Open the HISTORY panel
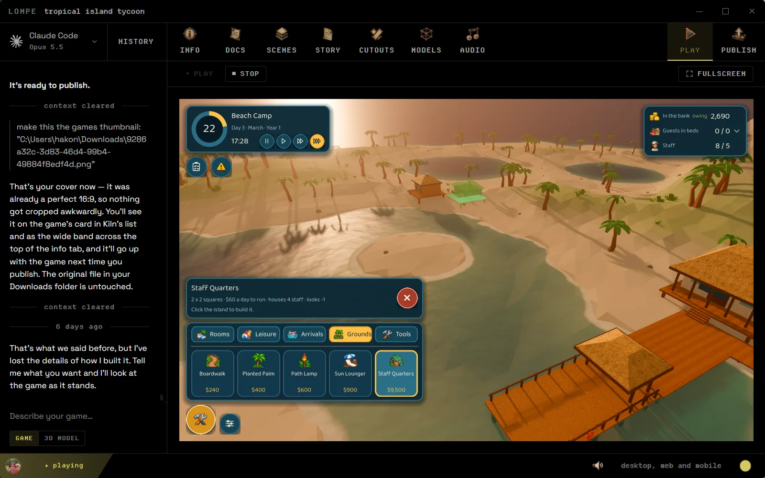The image size is (765, 478). [136, 42]
